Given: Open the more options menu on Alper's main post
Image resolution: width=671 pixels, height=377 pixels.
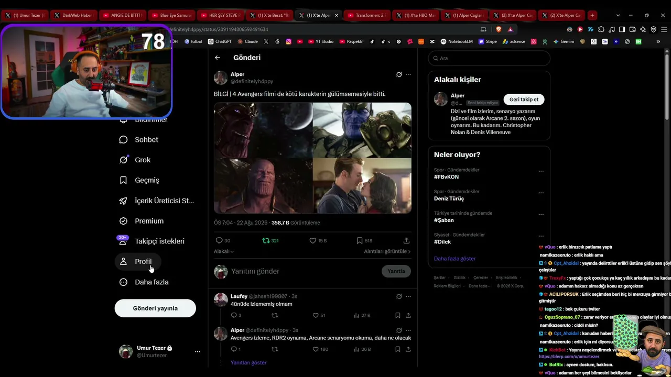Looking at the screenshot, I should pos(408,74).
